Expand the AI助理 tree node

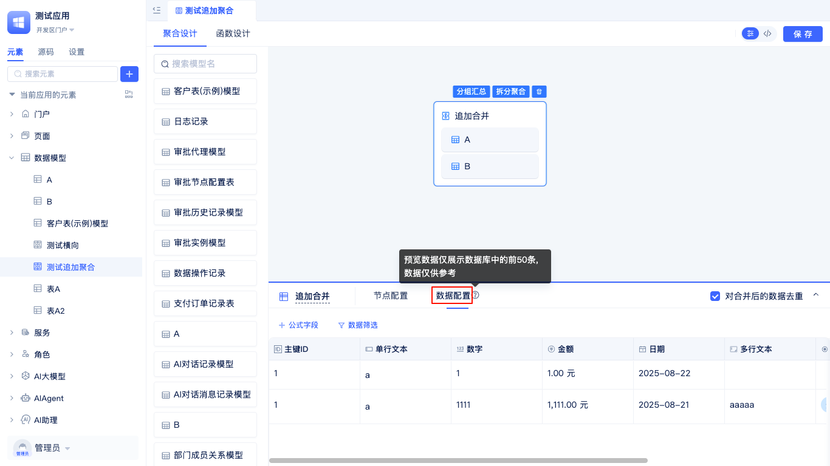tap(12, 420)
